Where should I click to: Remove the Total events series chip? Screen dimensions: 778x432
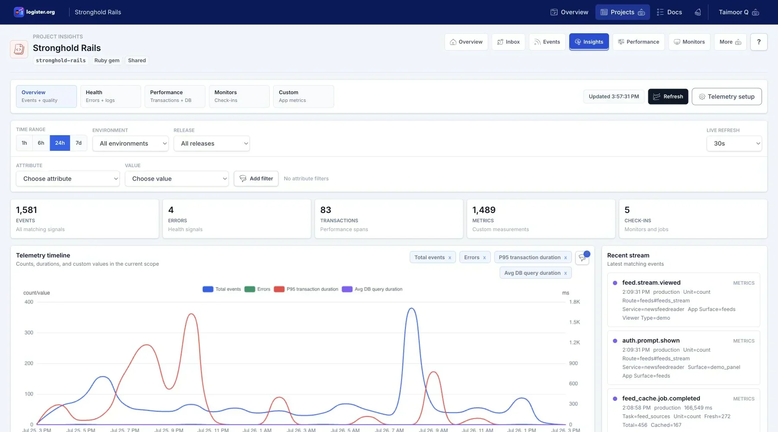point(450,258)
